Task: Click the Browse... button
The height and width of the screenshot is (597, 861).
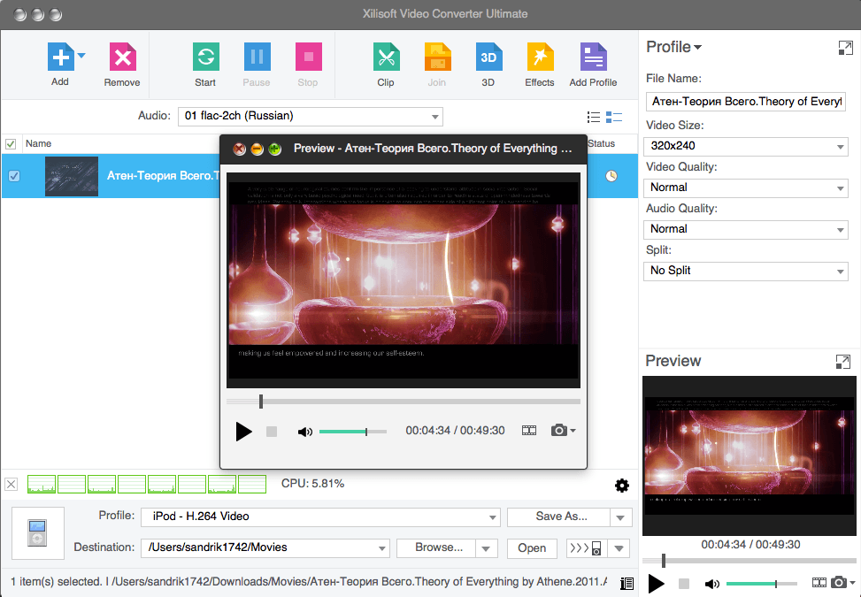Action: (x=436, y=548)
